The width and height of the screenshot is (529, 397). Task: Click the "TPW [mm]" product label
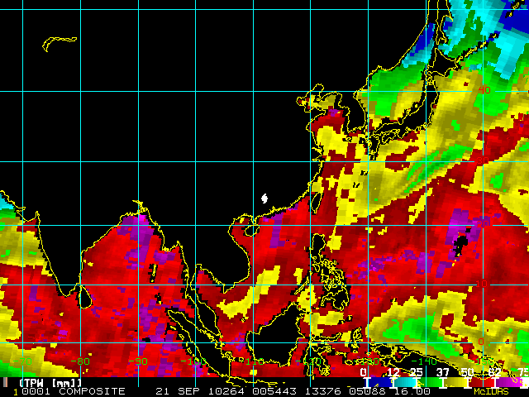tap(50, 383)
